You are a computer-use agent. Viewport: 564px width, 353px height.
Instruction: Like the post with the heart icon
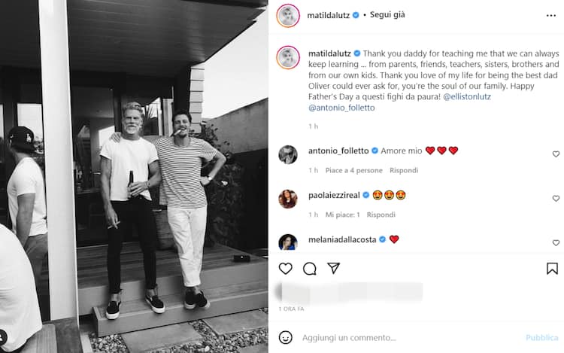pyautogui.click(x=285, y=269)
